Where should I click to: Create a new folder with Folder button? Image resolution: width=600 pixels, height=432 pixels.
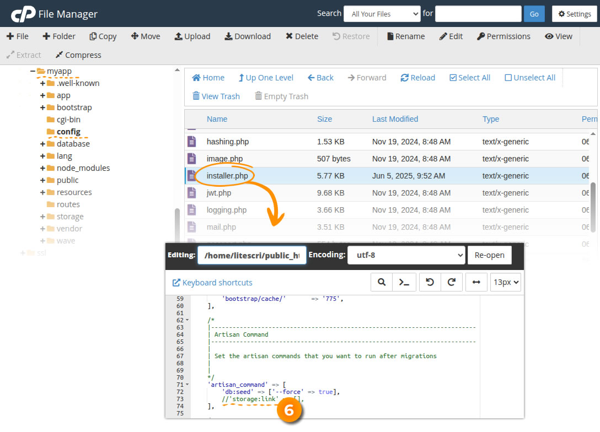(59, 36)
